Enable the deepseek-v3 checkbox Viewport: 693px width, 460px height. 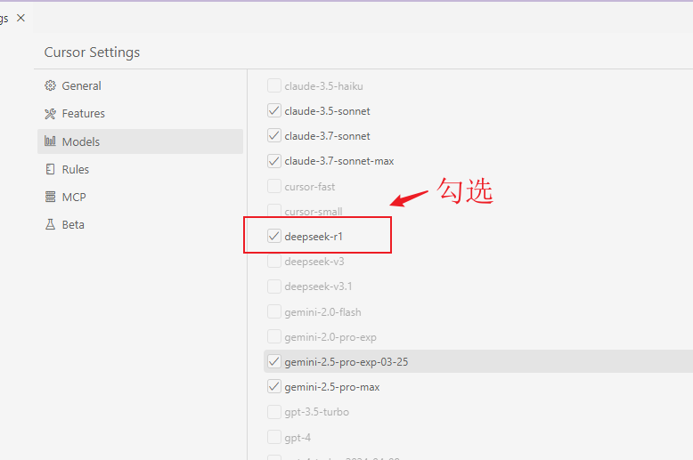(x=274, y=261)
